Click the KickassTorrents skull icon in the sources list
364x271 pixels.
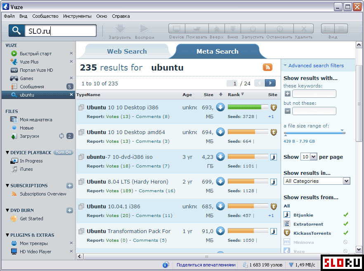tap(286, 233)
